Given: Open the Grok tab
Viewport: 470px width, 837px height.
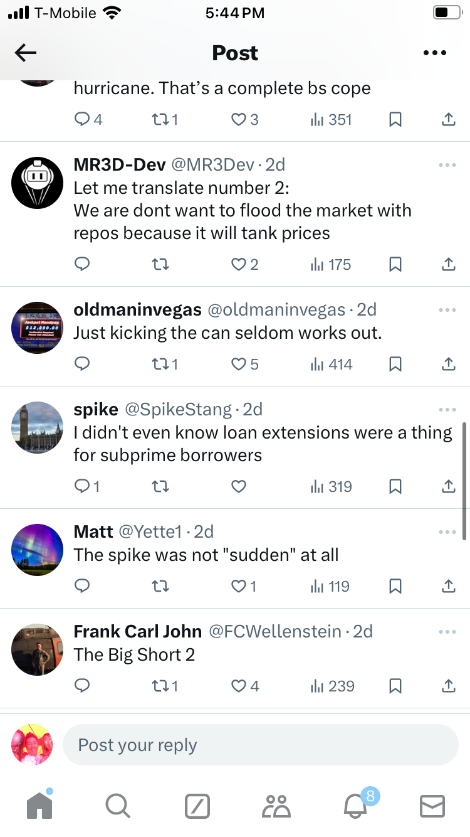Looking at the screenshot, I should point(197,806).
